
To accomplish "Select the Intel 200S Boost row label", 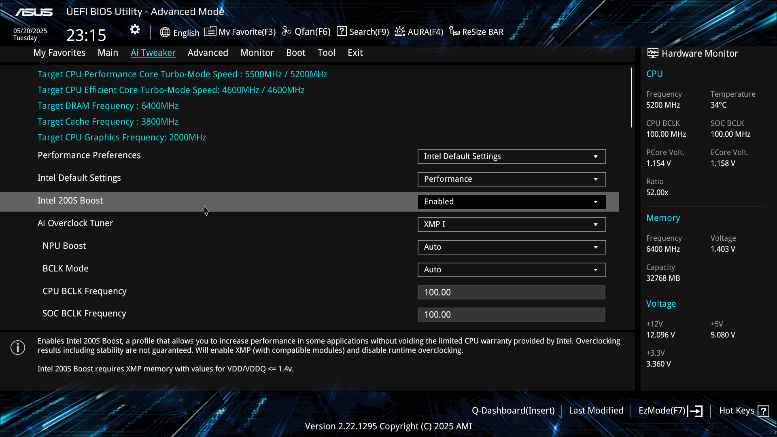I will (x=70, y=201).
